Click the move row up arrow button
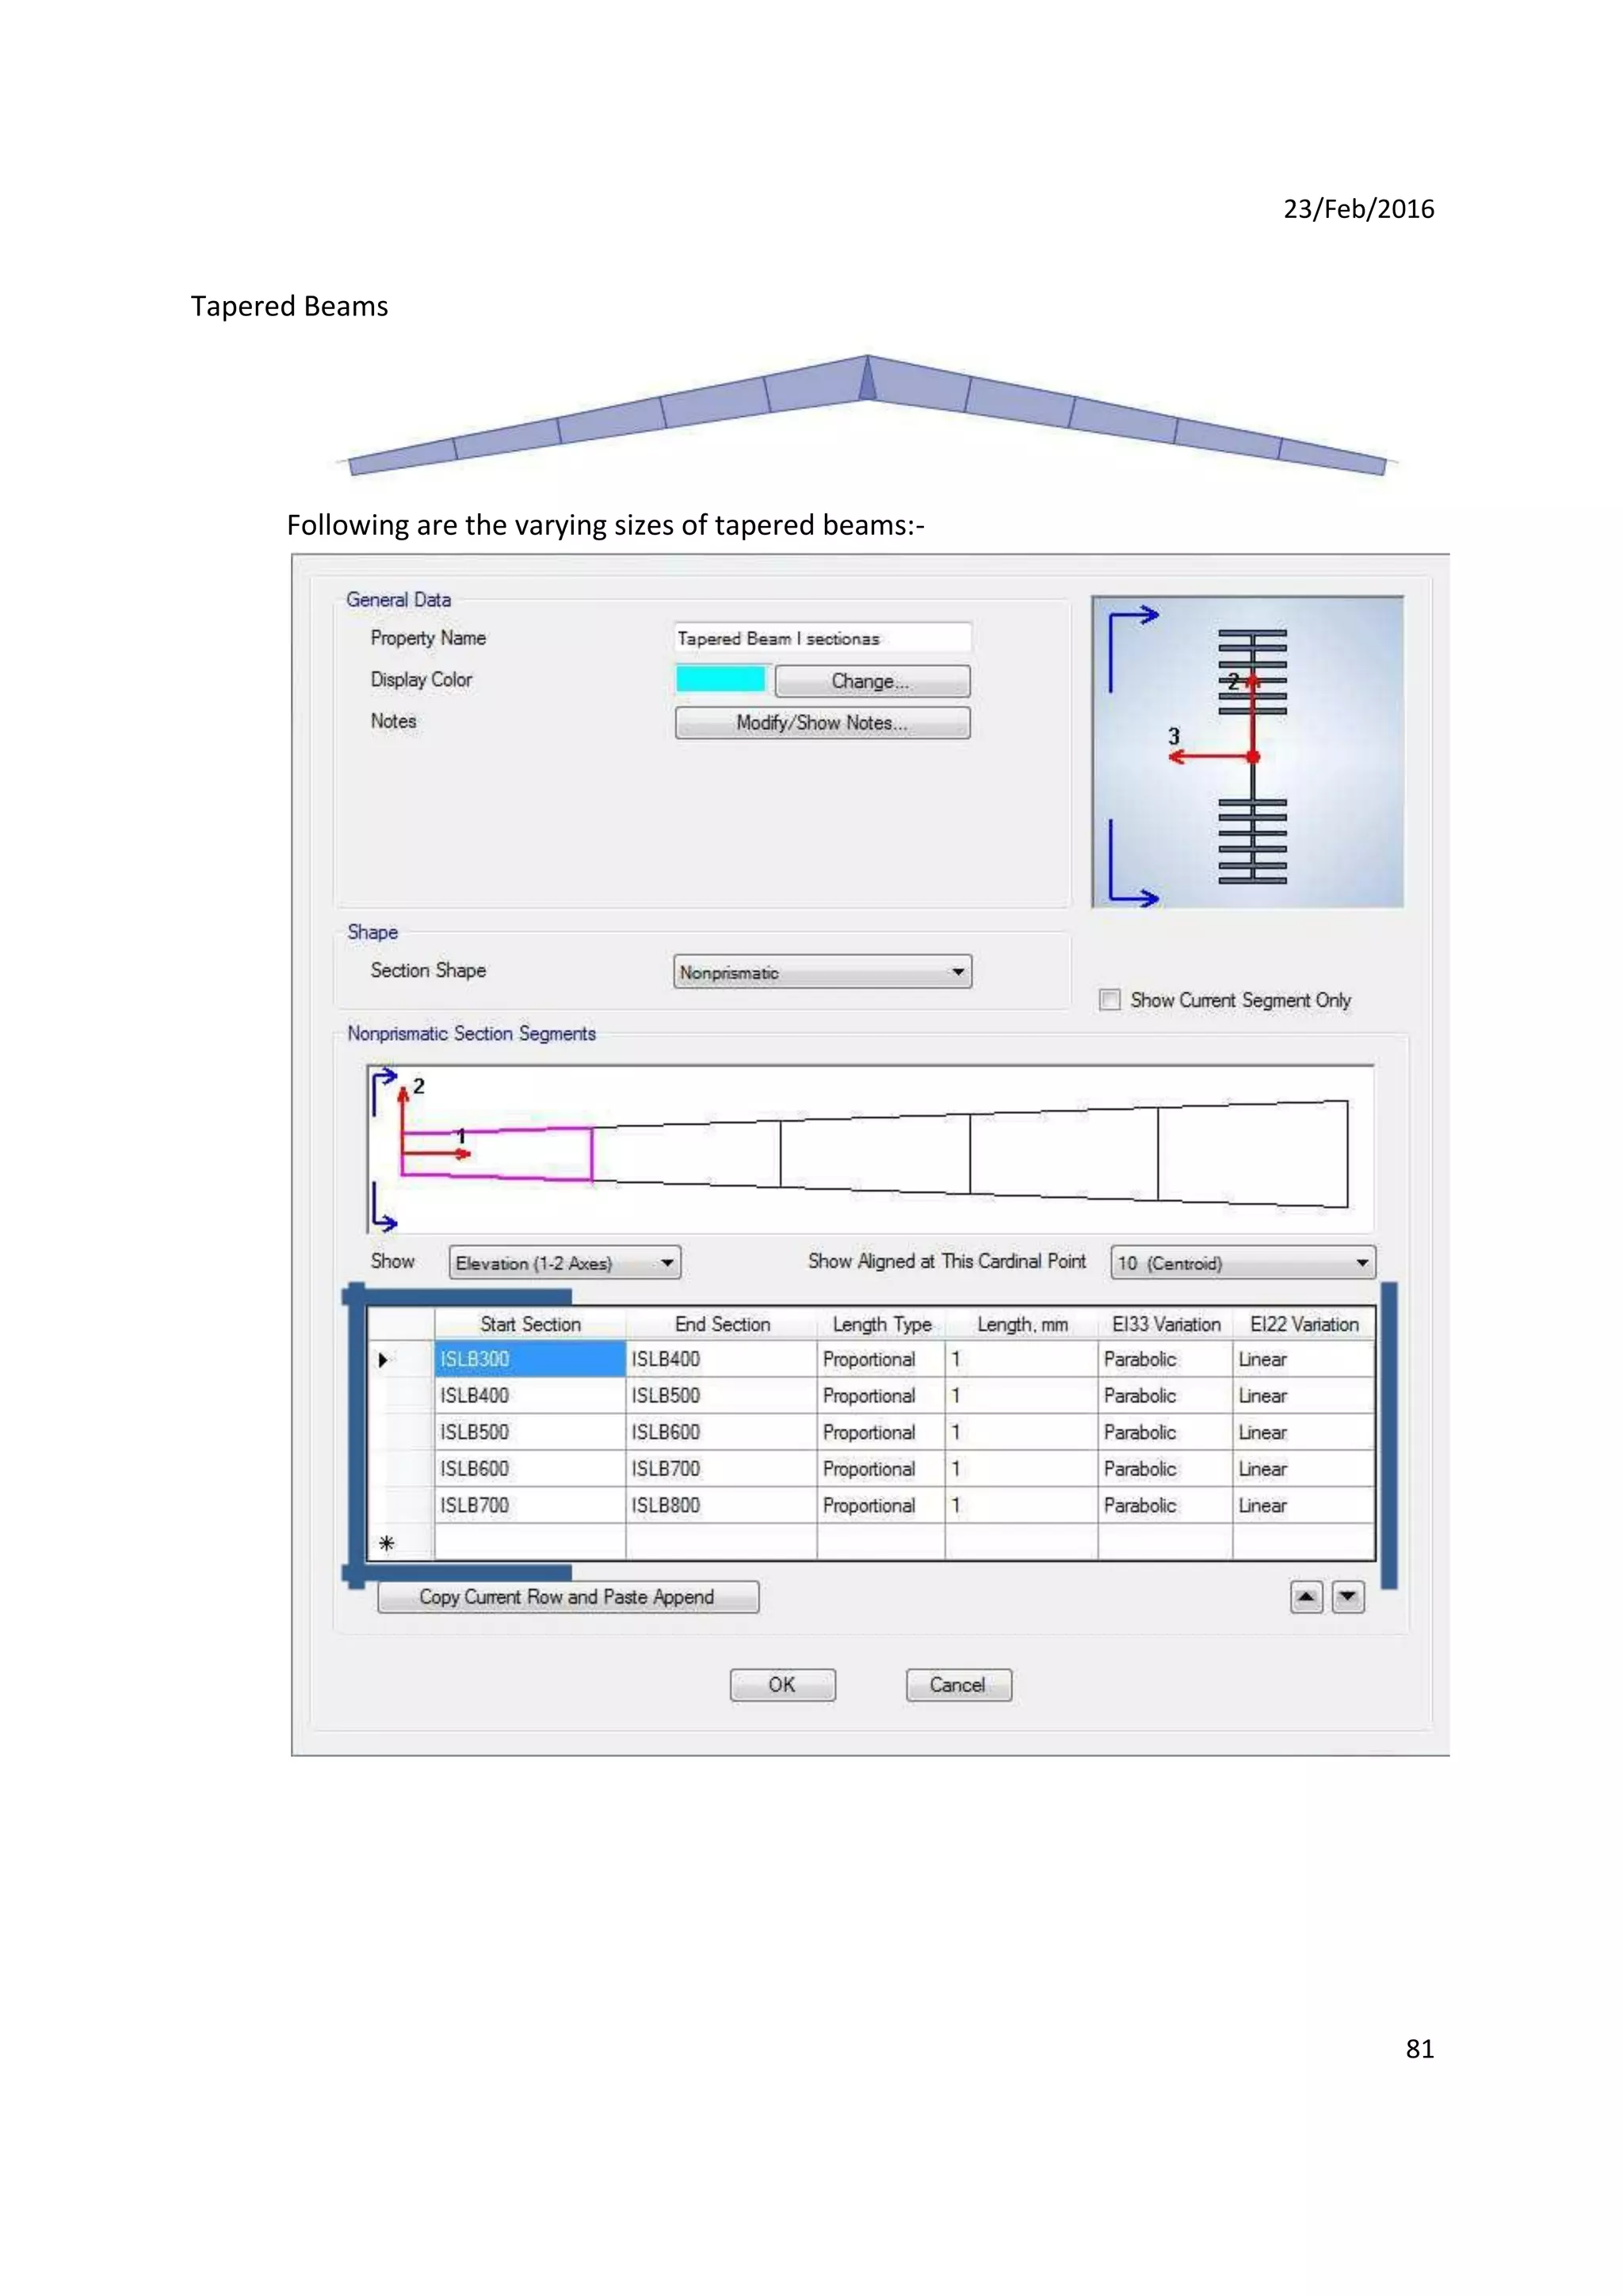 (1306, 1597)
